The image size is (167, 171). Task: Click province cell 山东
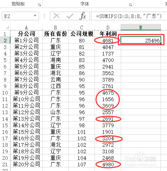[x=56, y=112]
